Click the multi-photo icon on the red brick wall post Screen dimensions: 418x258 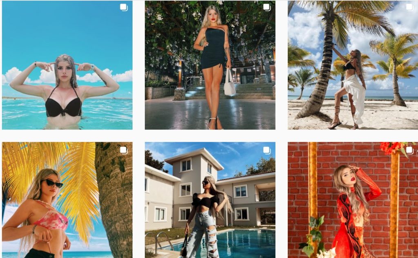pyautogui.click(x=410, y=150)
